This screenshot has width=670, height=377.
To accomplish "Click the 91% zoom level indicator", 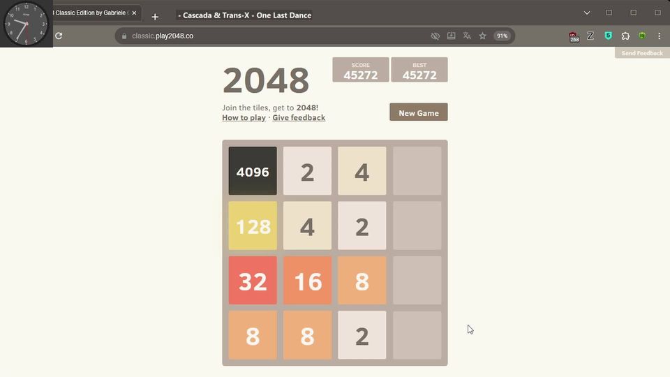I will point(501,36).
